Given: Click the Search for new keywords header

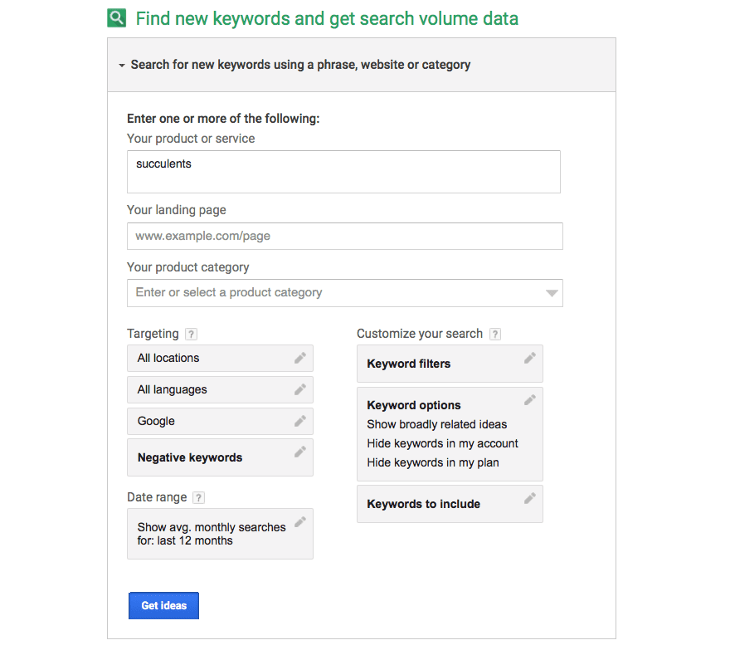Looking at the screenshot, I should click(x=300, y=64).
